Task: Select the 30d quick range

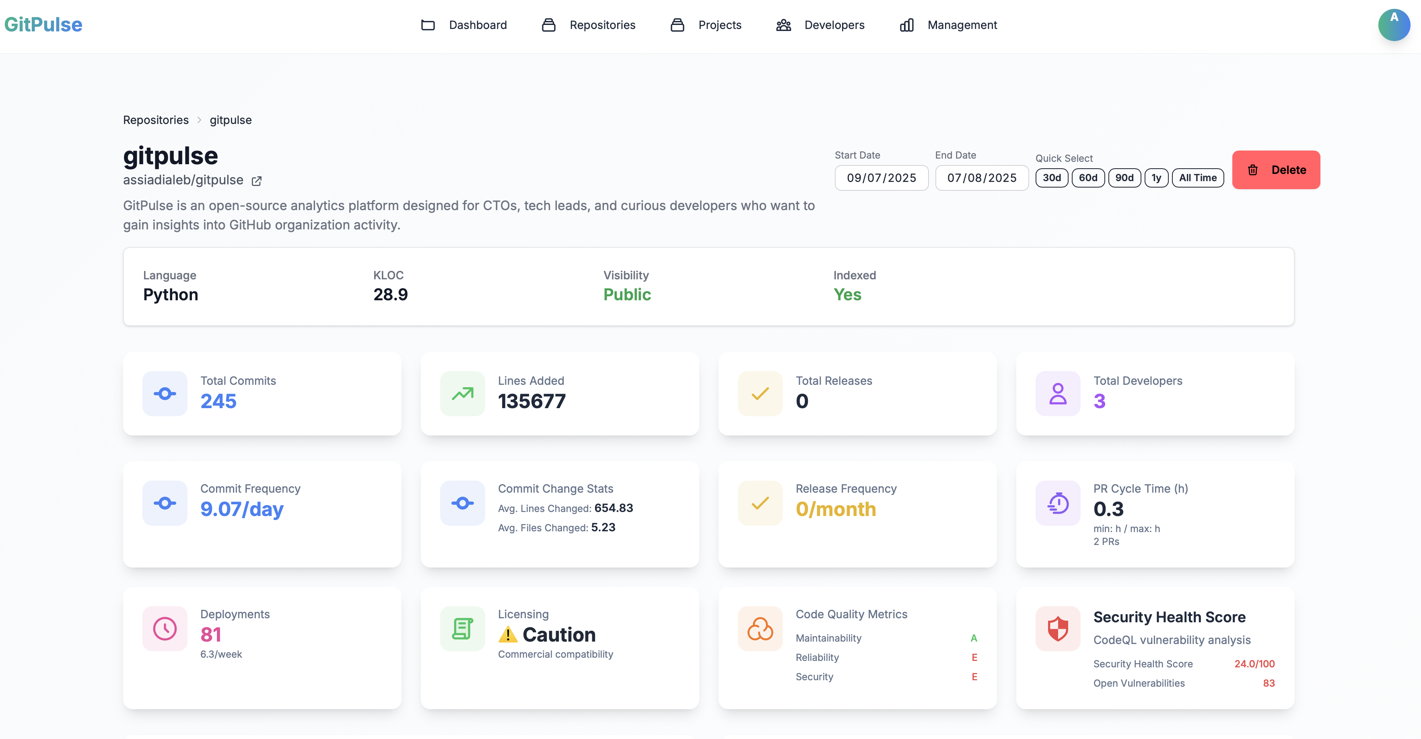Action: (1051, 178)
